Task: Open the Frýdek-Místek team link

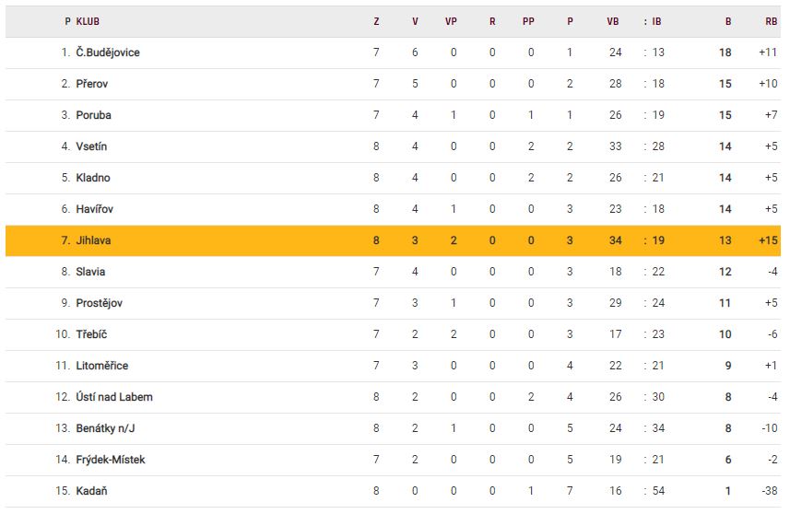Action: coord(111,460)
